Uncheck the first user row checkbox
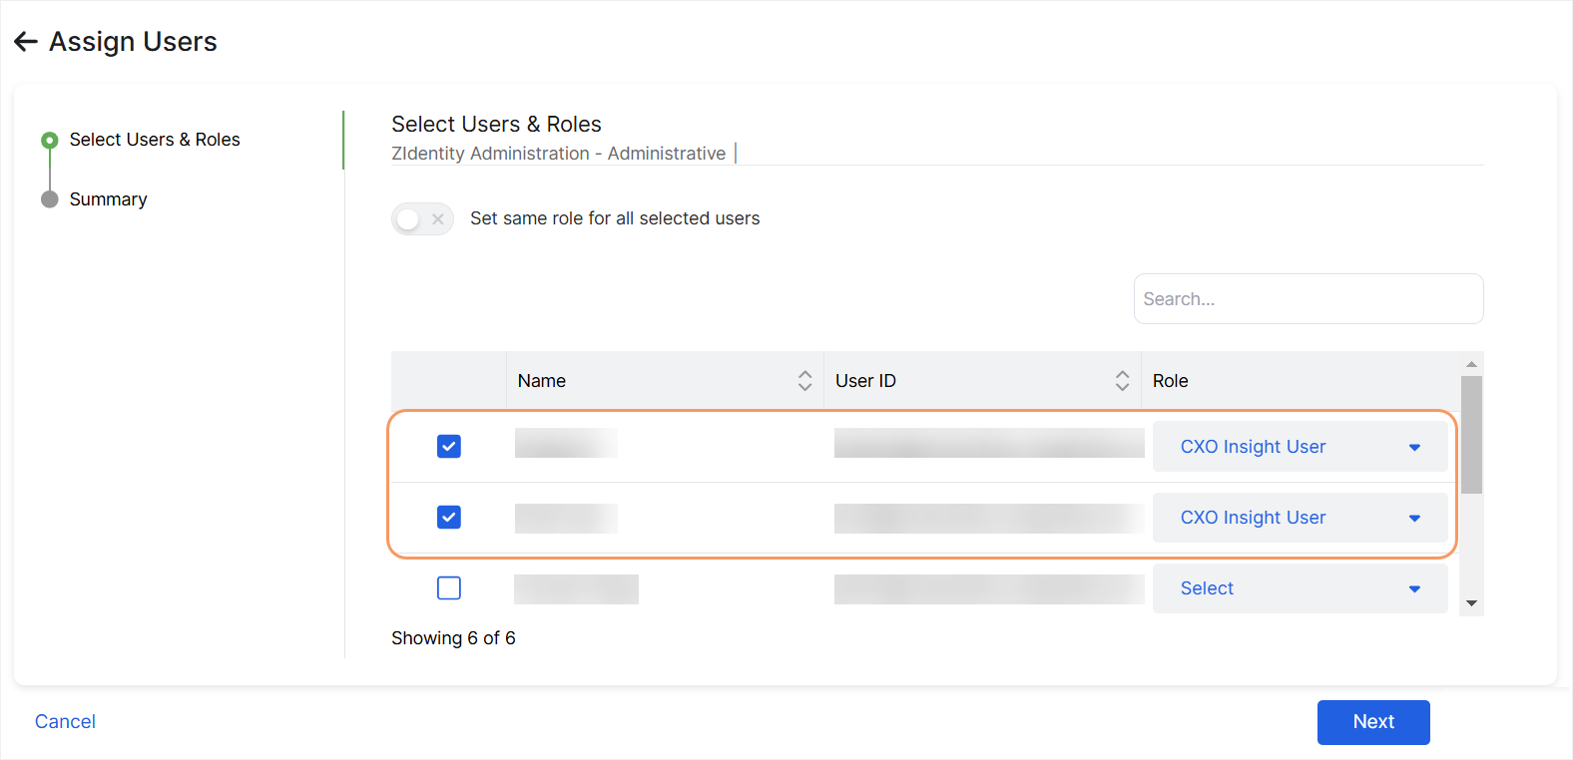This screenshot has height=760, width=1573. [449, 446]
